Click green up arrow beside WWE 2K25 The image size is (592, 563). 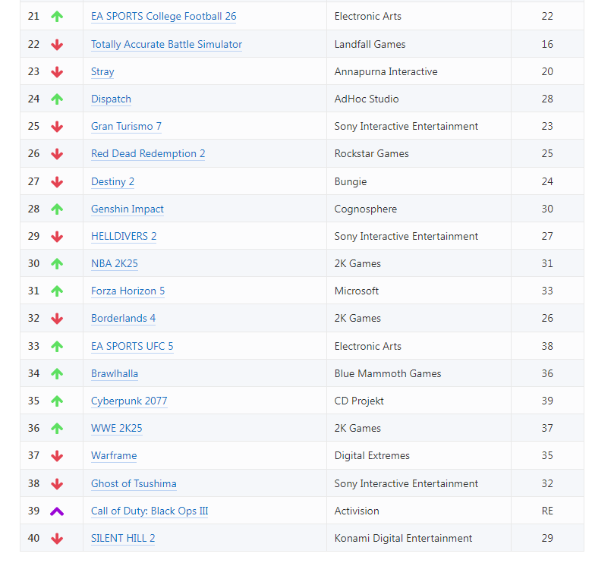[x=57, y=428]
